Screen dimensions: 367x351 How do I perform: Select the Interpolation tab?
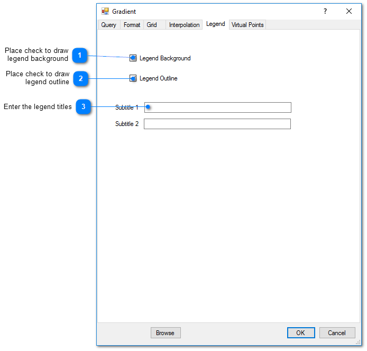tap(184, 25)
